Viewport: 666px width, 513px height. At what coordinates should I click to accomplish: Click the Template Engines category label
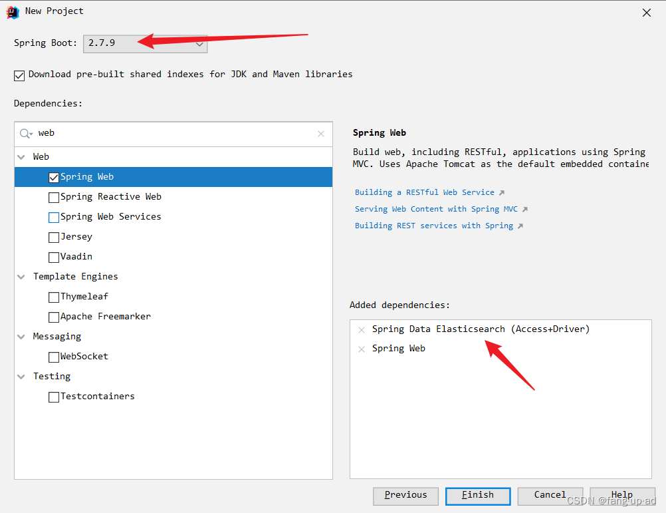point(76,277)
